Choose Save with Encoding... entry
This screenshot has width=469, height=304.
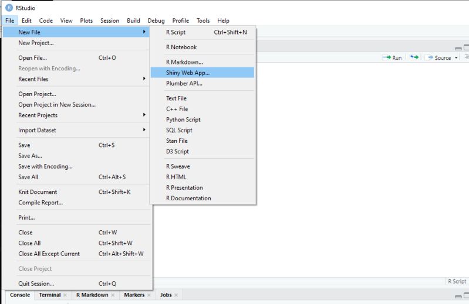pos(76,166)
